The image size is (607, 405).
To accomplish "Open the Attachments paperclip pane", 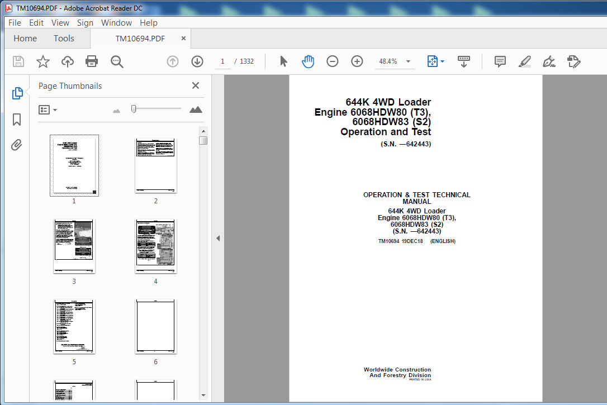I will pyautogui.click(x=17, y=145).
